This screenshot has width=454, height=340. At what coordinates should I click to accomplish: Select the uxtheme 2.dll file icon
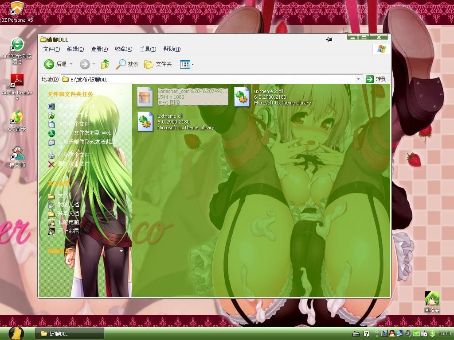(x=242, y=97)
